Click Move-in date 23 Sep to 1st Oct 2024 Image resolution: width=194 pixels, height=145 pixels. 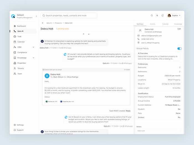[x=171, y=84]
